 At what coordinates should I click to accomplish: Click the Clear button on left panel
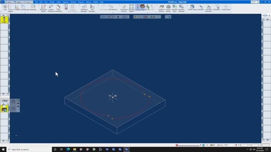tap(5, 100)
